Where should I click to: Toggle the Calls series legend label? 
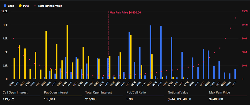pyautogui.click(x=11, y=6)
